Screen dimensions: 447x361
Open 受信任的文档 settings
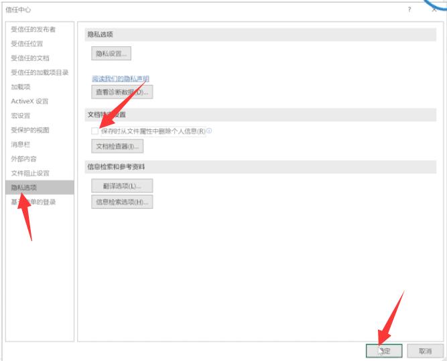coord(30,58)
